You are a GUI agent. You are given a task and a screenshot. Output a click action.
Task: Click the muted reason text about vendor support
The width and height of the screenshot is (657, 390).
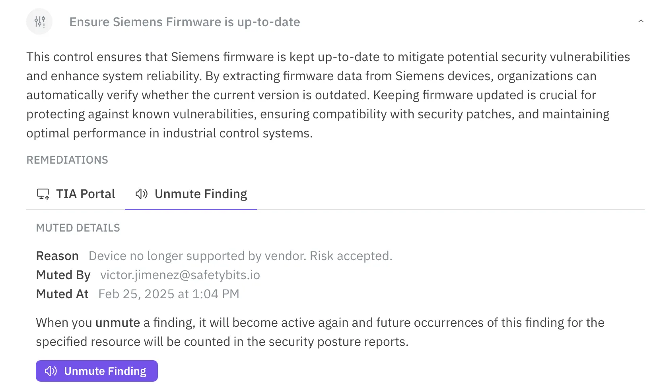pyautogui.click(x=240, y=256)
